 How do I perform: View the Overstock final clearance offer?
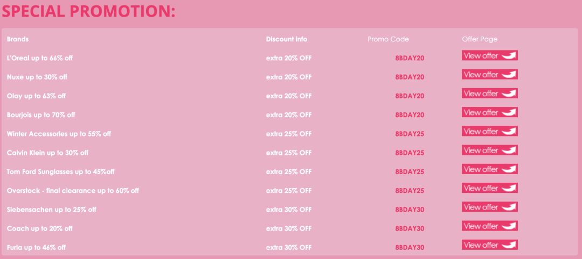coord(489,188)
